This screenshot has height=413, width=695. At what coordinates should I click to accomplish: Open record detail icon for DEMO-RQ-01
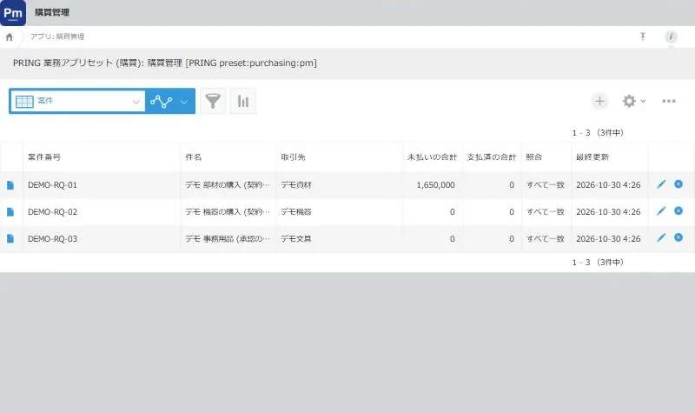tap(10, 185)
